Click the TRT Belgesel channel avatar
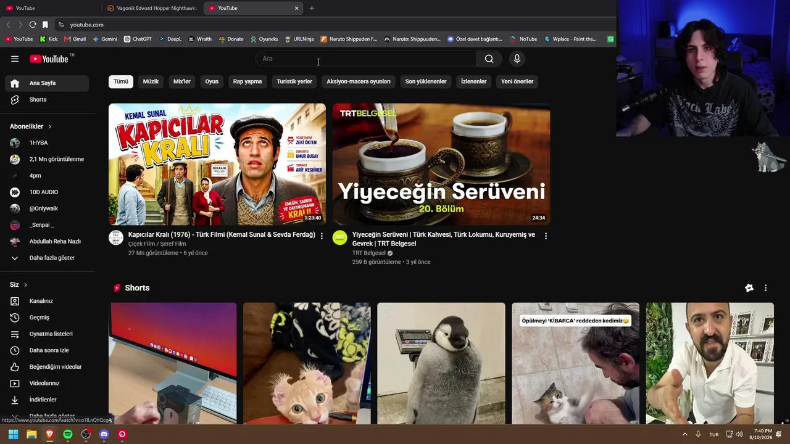The height and width of the screenshot is (444, 790). coord(340,238)
